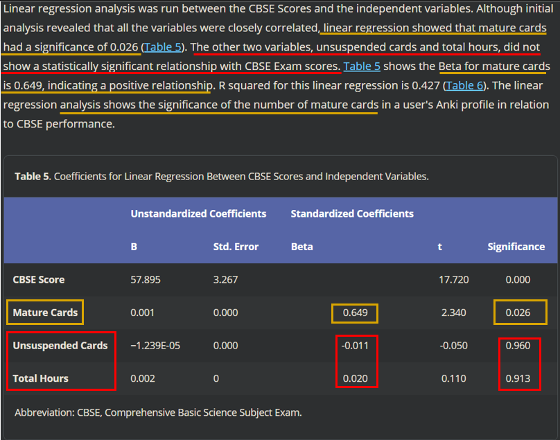This screenshot has width=560, height=440.
Task: Click the Standardized Coefficients column header
Action: pyautogui.click(x=352, y=213)
